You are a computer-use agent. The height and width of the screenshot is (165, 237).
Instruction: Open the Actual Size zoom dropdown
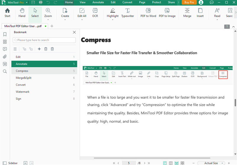point(211,163)
